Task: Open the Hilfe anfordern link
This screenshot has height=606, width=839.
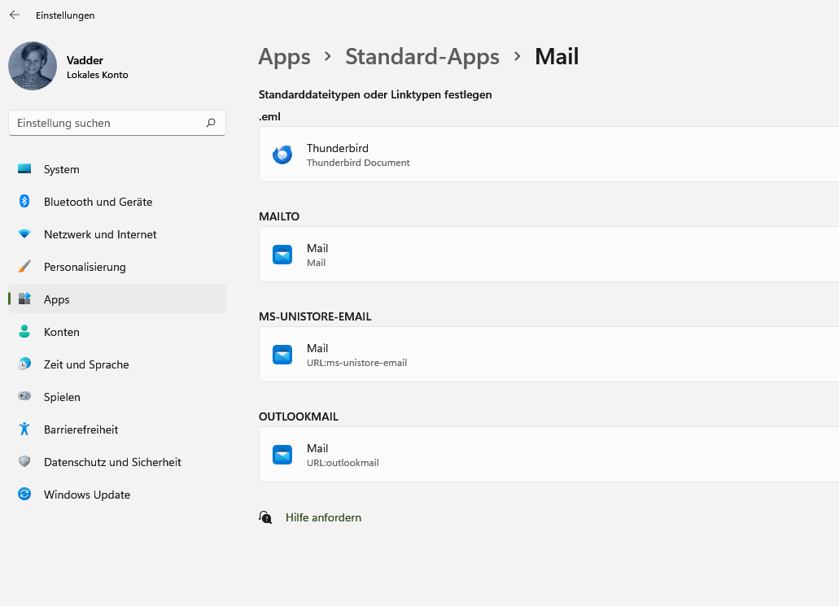Action: coord(323,518)
